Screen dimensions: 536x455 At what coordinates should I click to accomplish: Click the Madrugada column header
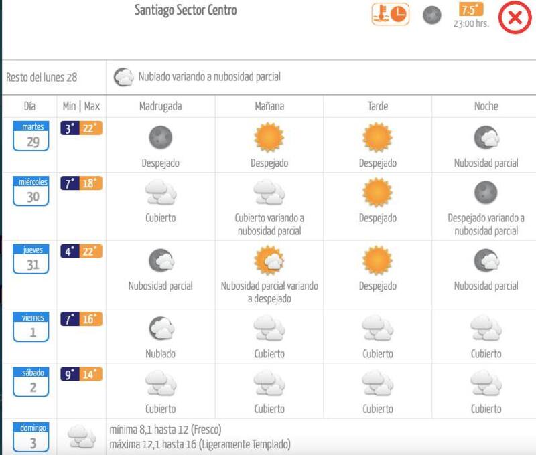click(160, 106)
